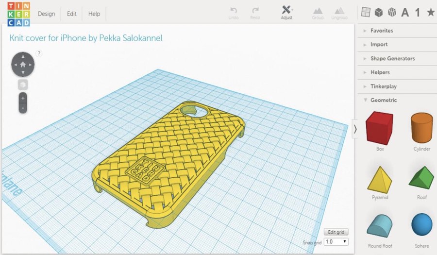Viewport: 437px width, 255px height.
Task: Click the view help question mark
Action: (39, 53)
